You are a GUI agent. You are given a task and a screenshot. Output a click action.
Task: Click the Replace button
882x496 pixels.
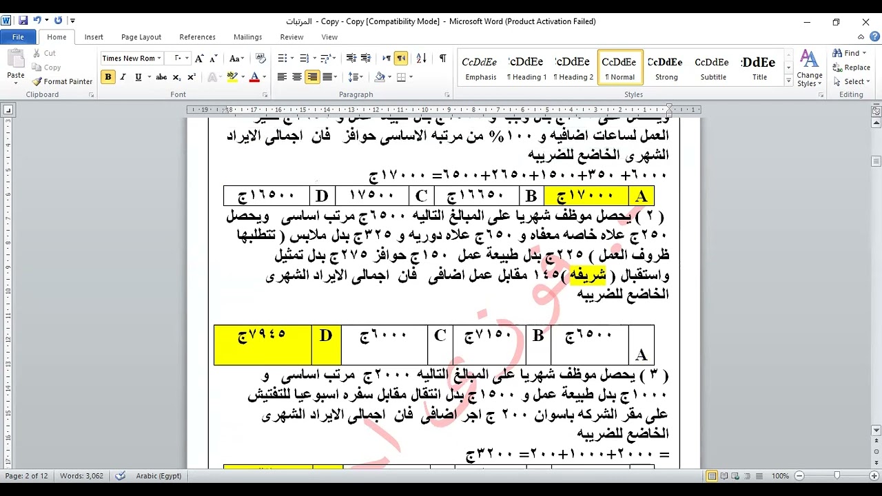click(852, 68)
